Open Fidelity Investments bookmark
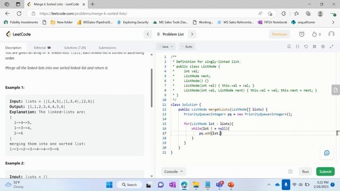340x191 pixels. click(21, 22)
